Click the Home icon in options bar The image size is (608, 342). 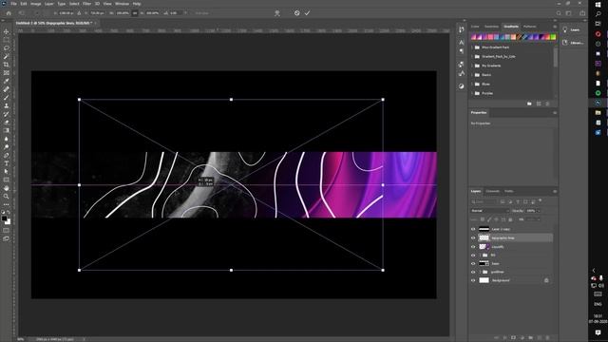coord(9,13)
